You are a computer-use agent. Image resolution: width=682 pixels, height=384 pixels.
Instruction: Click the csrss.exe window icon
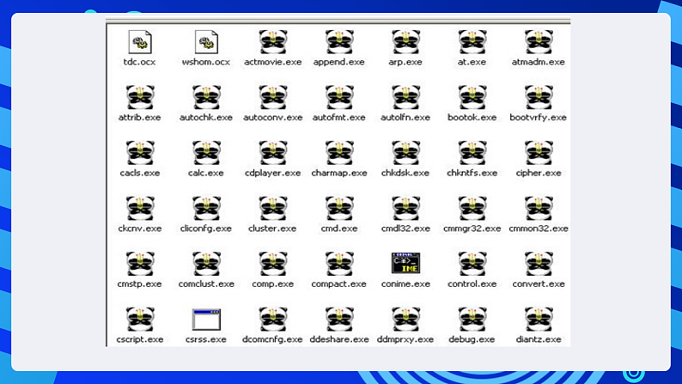206,320
